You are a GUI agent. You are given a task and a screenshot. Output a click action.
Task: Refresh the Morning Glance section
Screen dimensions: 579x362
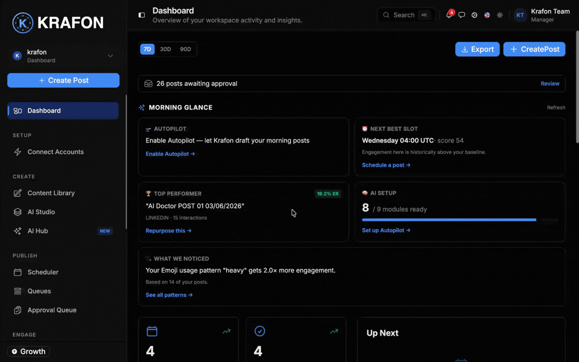click(x=556, y=107)
